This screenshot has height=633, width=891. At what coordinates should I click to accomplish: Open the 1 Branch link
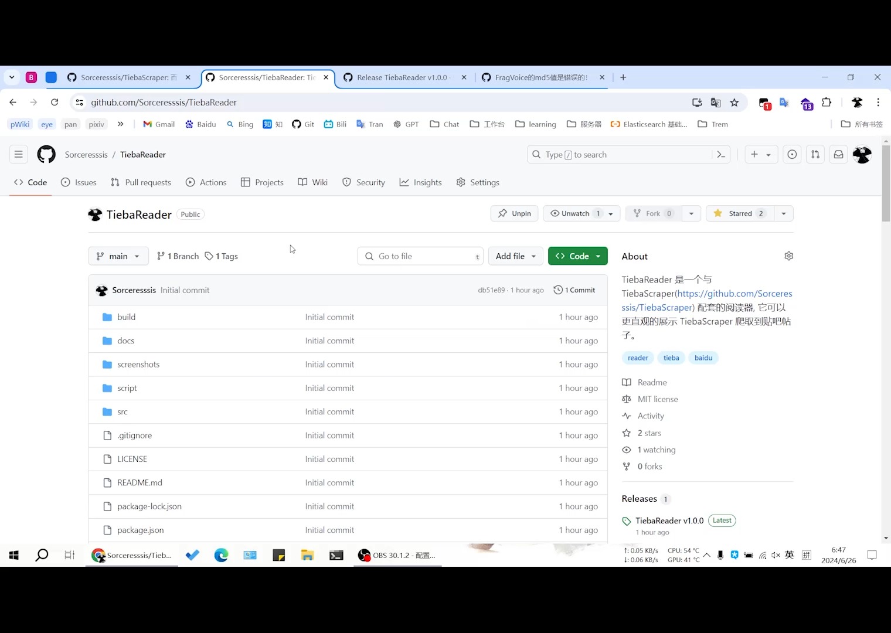point(178,256)
